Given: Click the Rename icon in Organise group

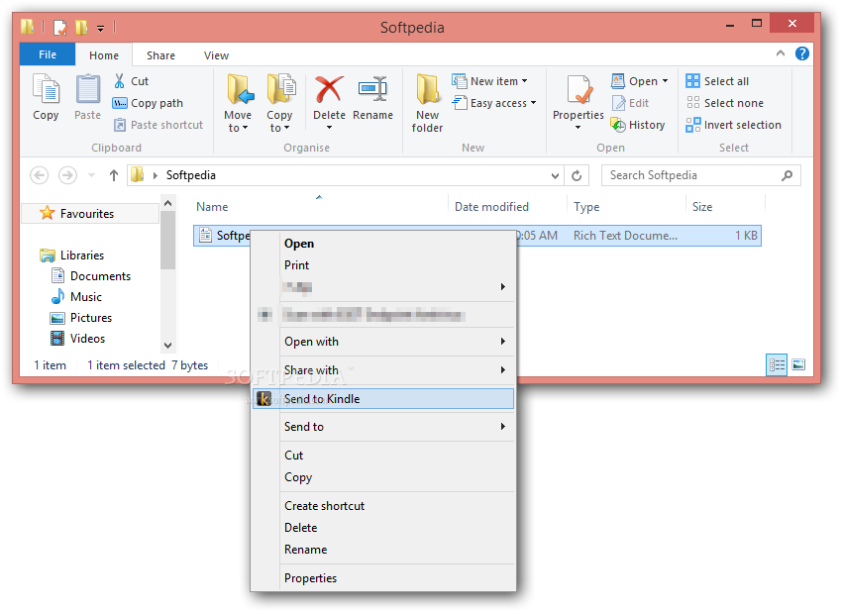Looking at the screenshot, I should tap(372, 89).
